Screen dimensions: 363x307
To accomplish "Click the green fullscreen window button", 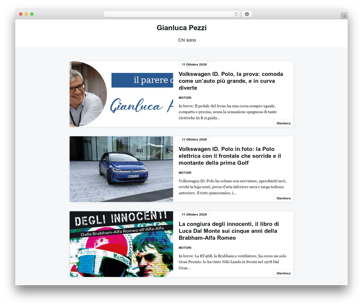I will pyautogui.click(x=32, y=14).
